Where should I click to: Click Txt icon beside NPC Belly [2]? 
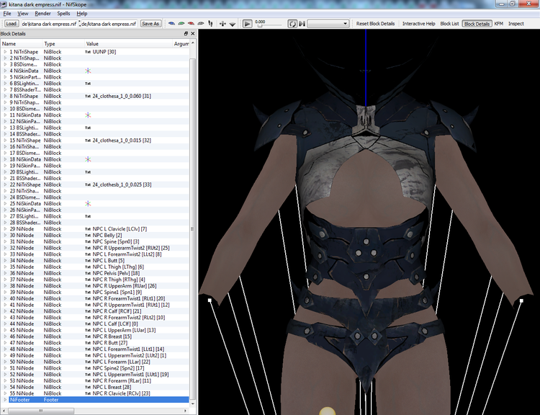88,235
